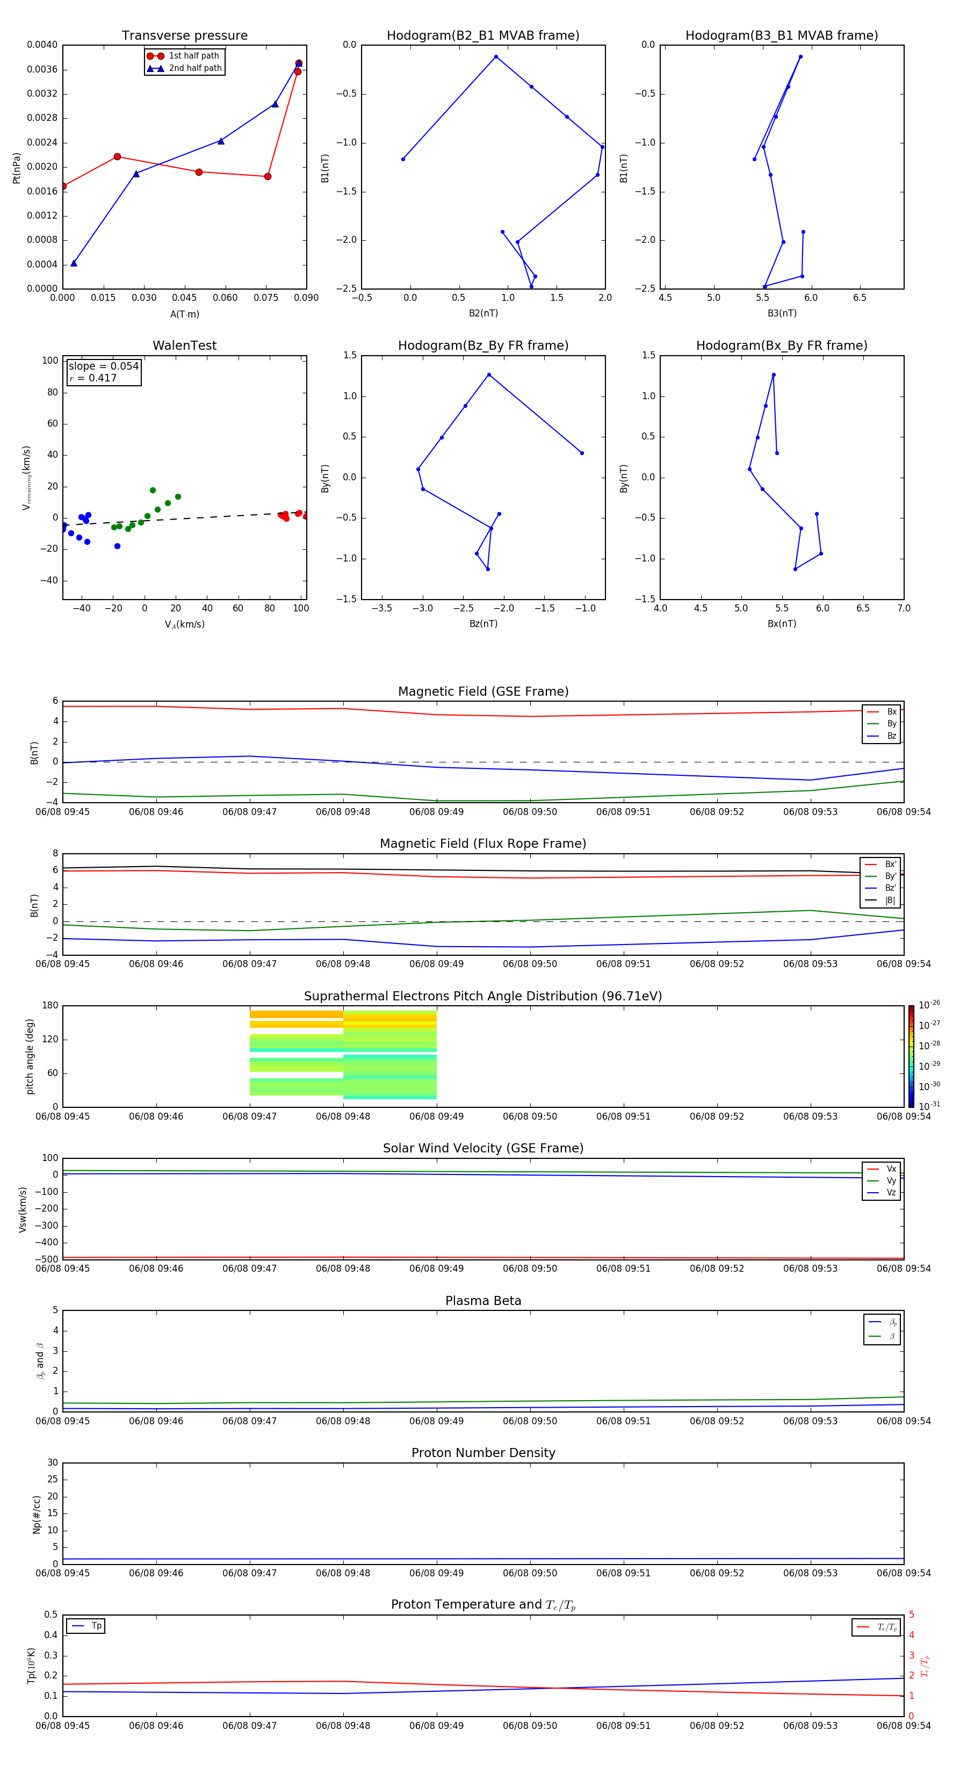Click the 'Hodogram(B2_B1 MVAB frame)' title

pos(483,36)
